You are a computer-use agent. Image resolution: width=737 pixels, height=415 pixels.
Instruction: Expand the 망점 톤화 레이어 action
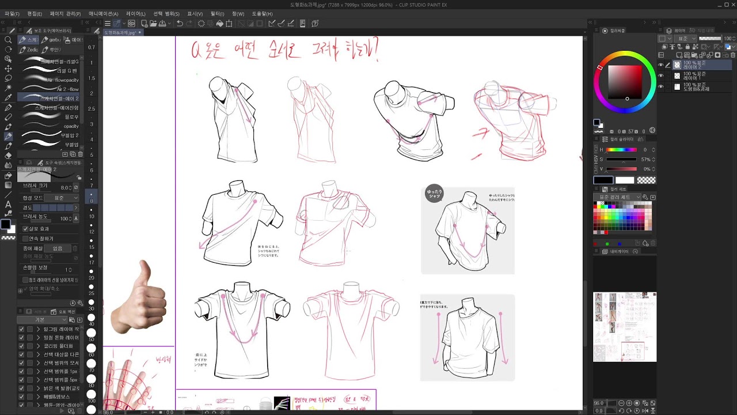[39, 338]
